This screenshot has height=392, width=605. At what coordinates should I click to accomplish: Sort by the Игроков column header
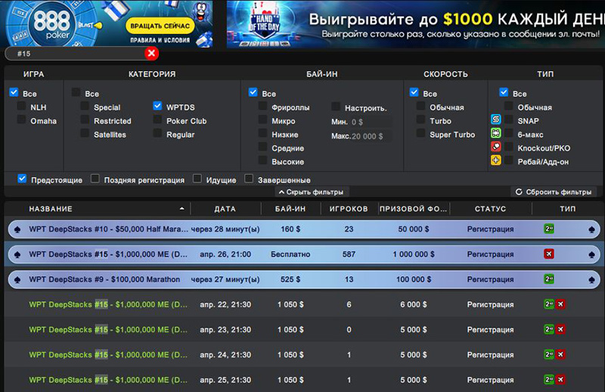(349, 209)
